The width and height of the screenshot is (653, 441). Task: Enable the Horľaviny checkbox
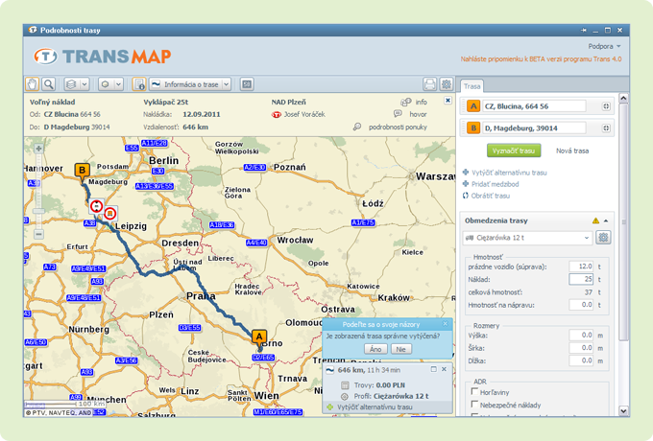tap(474, 391)
